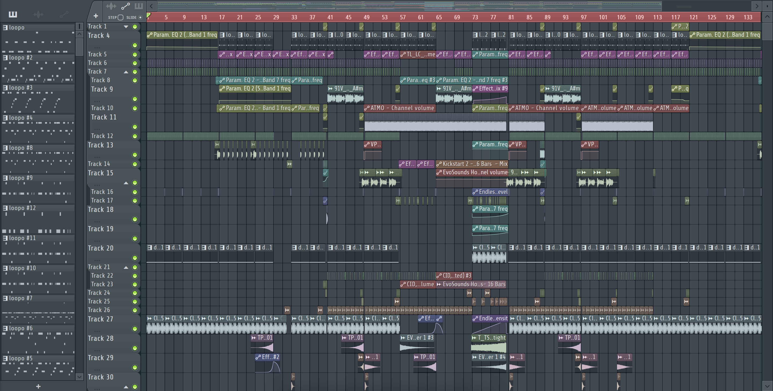
Task: Mute Track 4 with its green light
Action: pyautogui.click(x=135, y=45)
